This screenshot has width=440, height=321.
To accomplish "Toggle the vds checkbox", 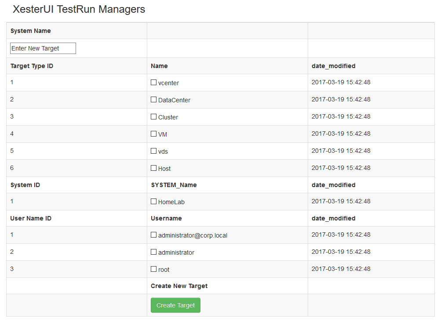I will point(153,151).
